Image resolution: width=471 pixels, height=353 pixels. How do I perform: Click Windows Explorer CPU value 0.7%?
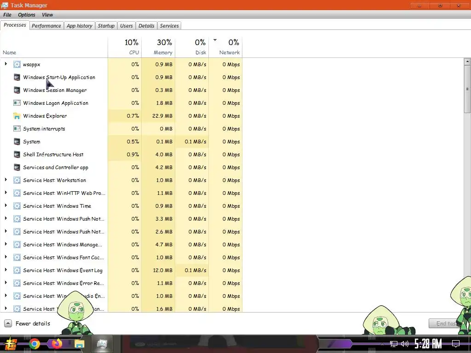(133, 116)
